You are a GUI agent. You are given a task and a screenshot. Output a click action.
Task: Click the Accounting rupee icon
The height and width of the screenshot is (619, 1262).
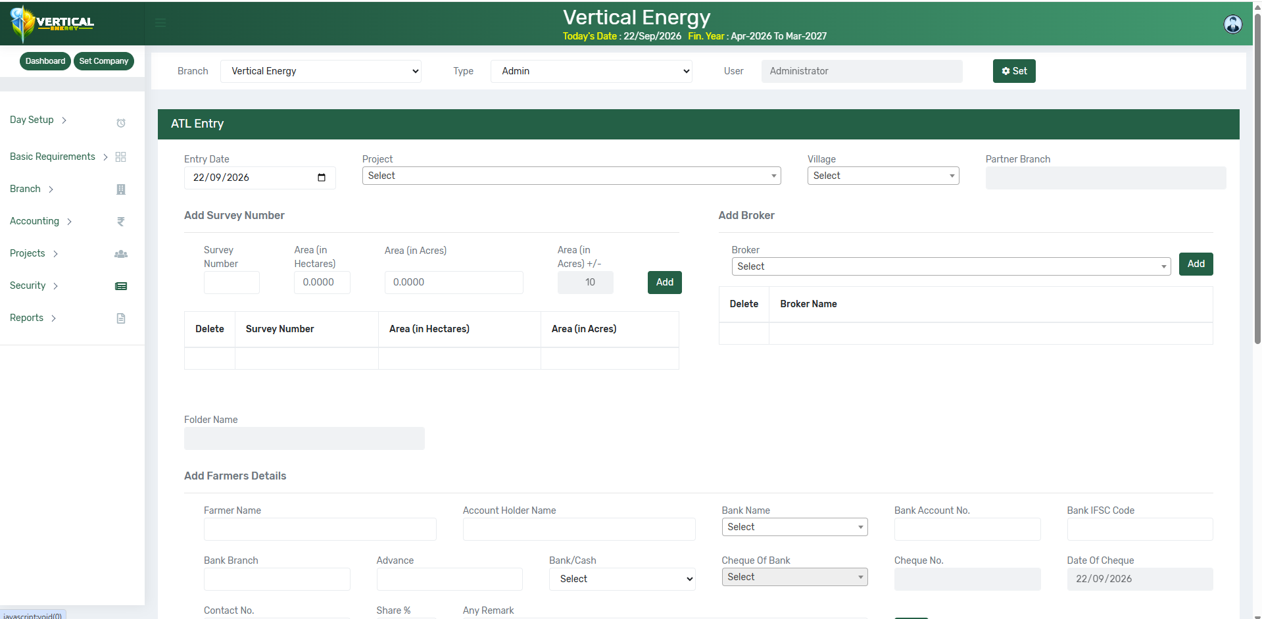point(121,222)
